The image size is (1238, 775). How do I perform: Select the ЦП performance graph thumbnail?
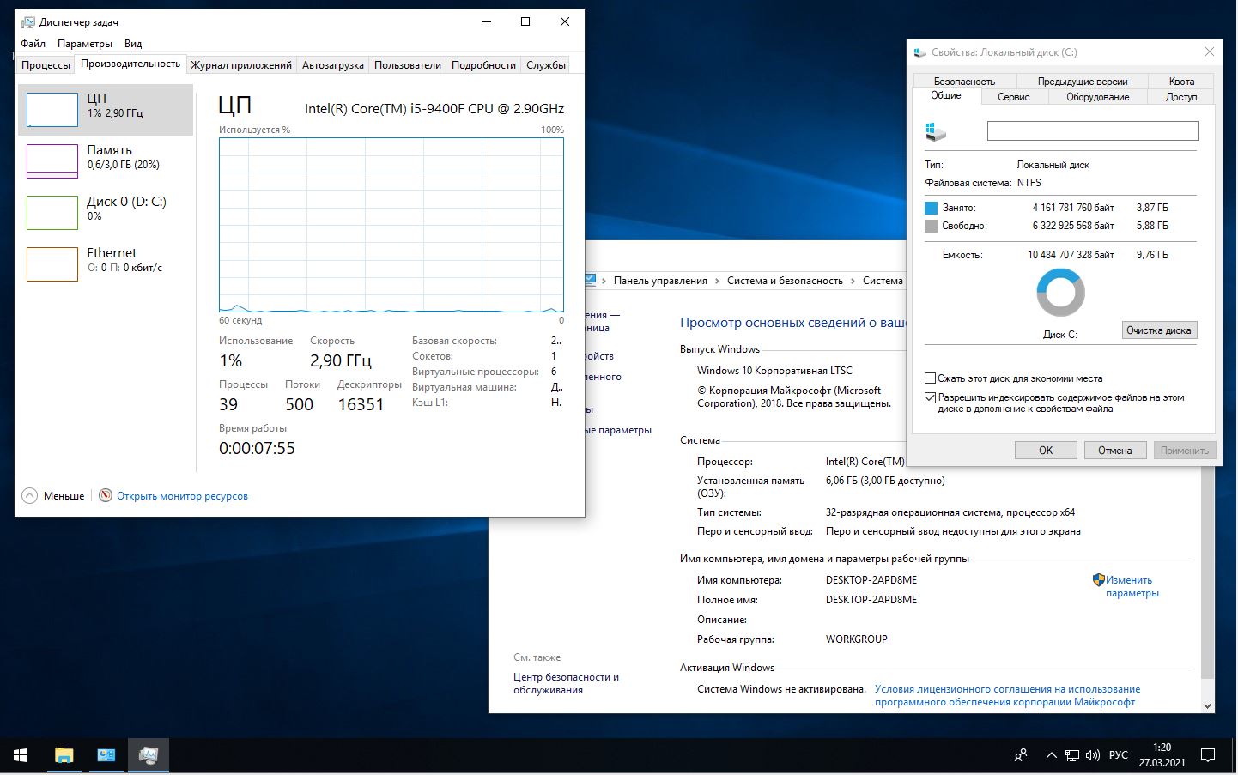click(x=52, y=110)
